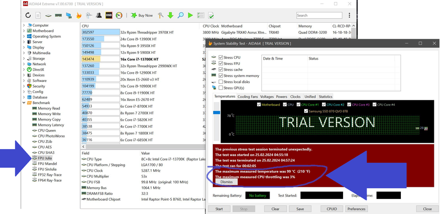Image resolution: width=445 pixels, height=214 pixels.
Task: Click the motherboard chip icon in the main toolbar
Action: (48, 15)
